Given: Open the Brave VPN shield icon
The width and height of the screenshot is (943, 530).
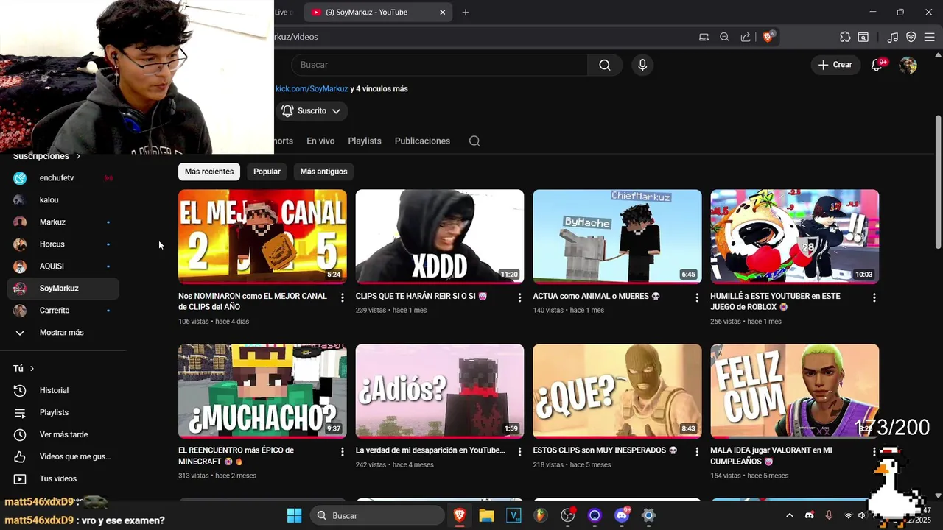Looking at the screenshot, I should 911,37.
